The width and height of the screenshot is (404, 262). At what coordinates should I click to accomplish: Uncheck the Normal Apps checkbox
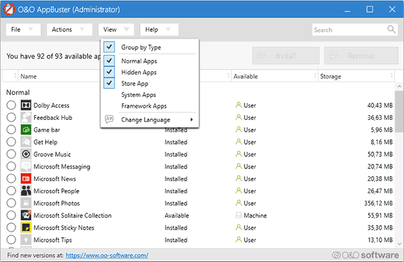(x=109, y=61)
